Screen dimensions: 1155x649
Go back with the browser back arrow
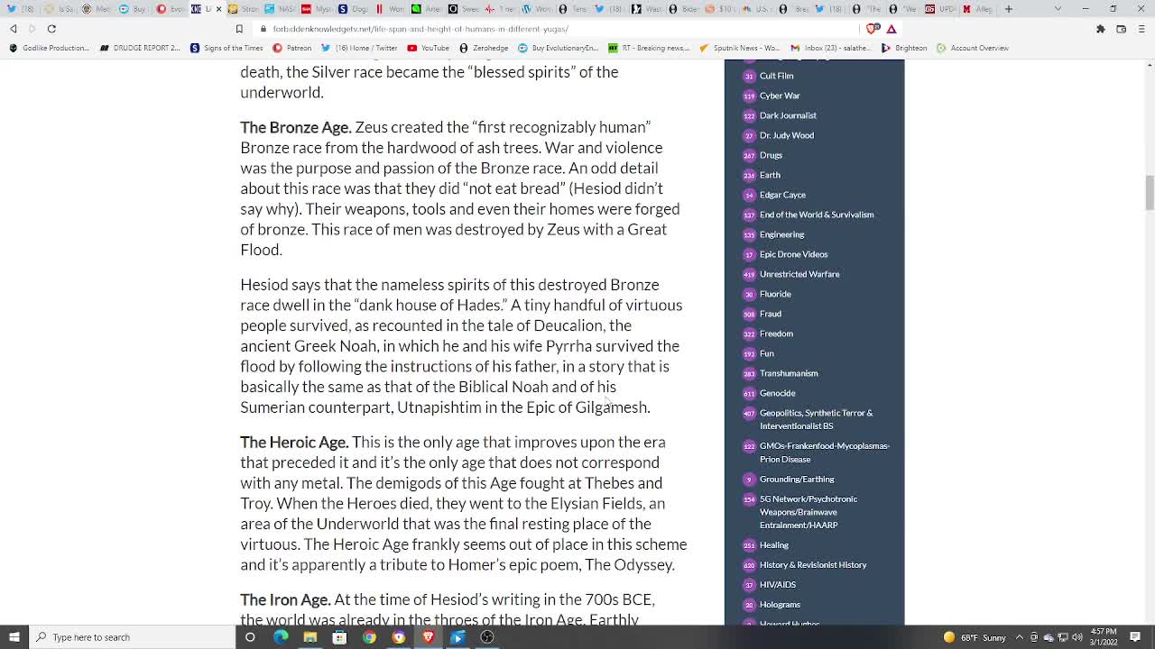pyautogui.click(x=14, y=29)
